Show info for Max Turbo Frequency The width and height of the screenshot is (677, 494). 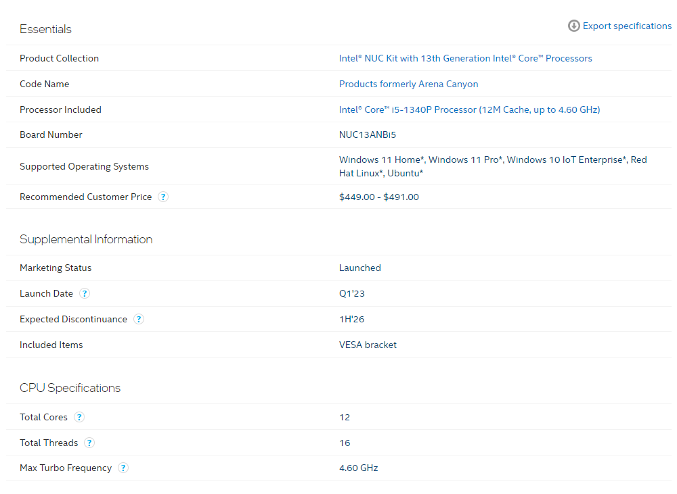[123, 468]
